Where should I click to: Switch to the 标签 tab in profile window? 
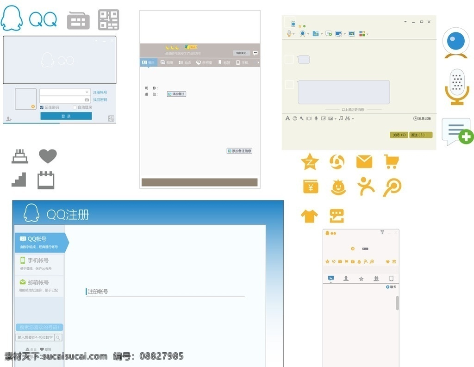coord(224,62)
